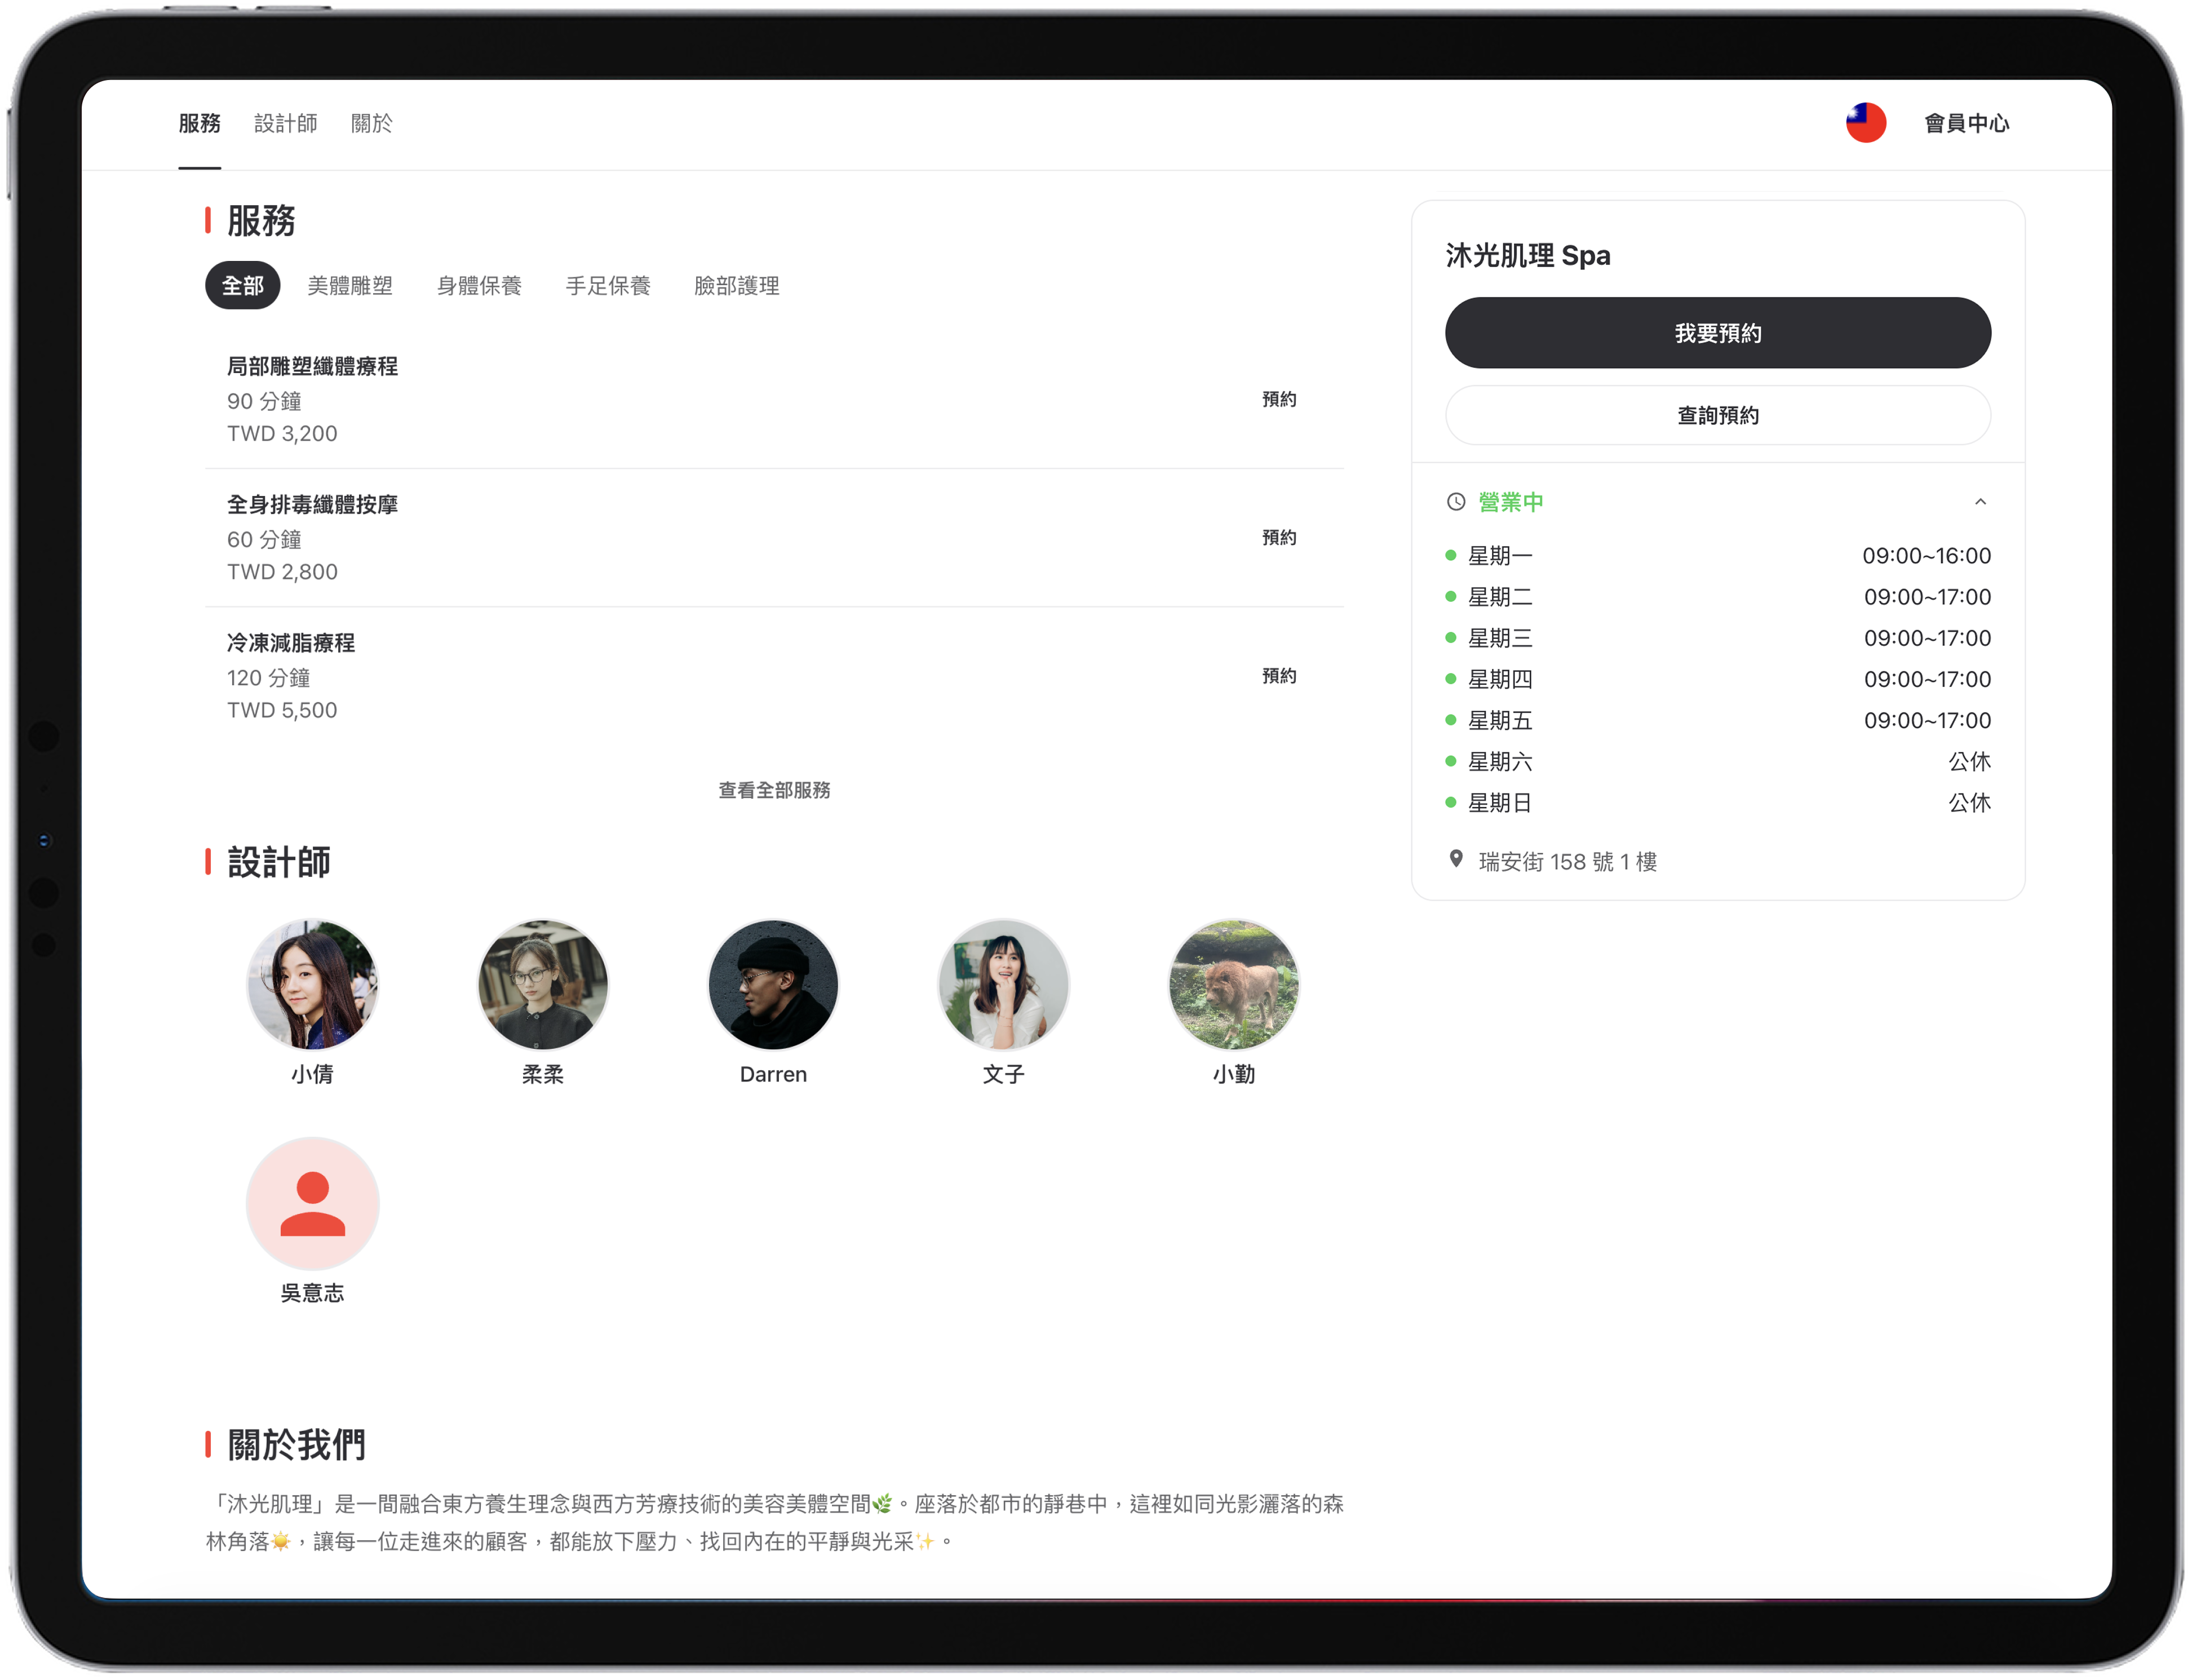Select designer 小倩's photo
Image resolution: width=2188 pixels, height=1680 pixels.
tap(312, 985)
